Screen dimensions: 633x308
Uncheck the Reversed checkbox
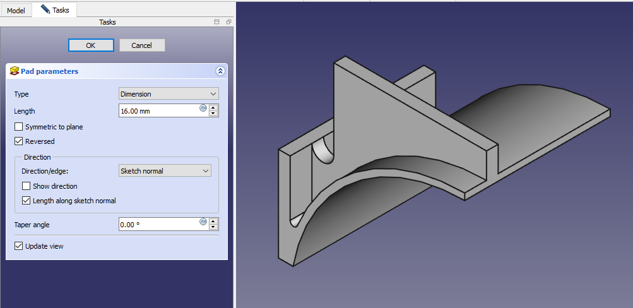[x=18, y=141]
